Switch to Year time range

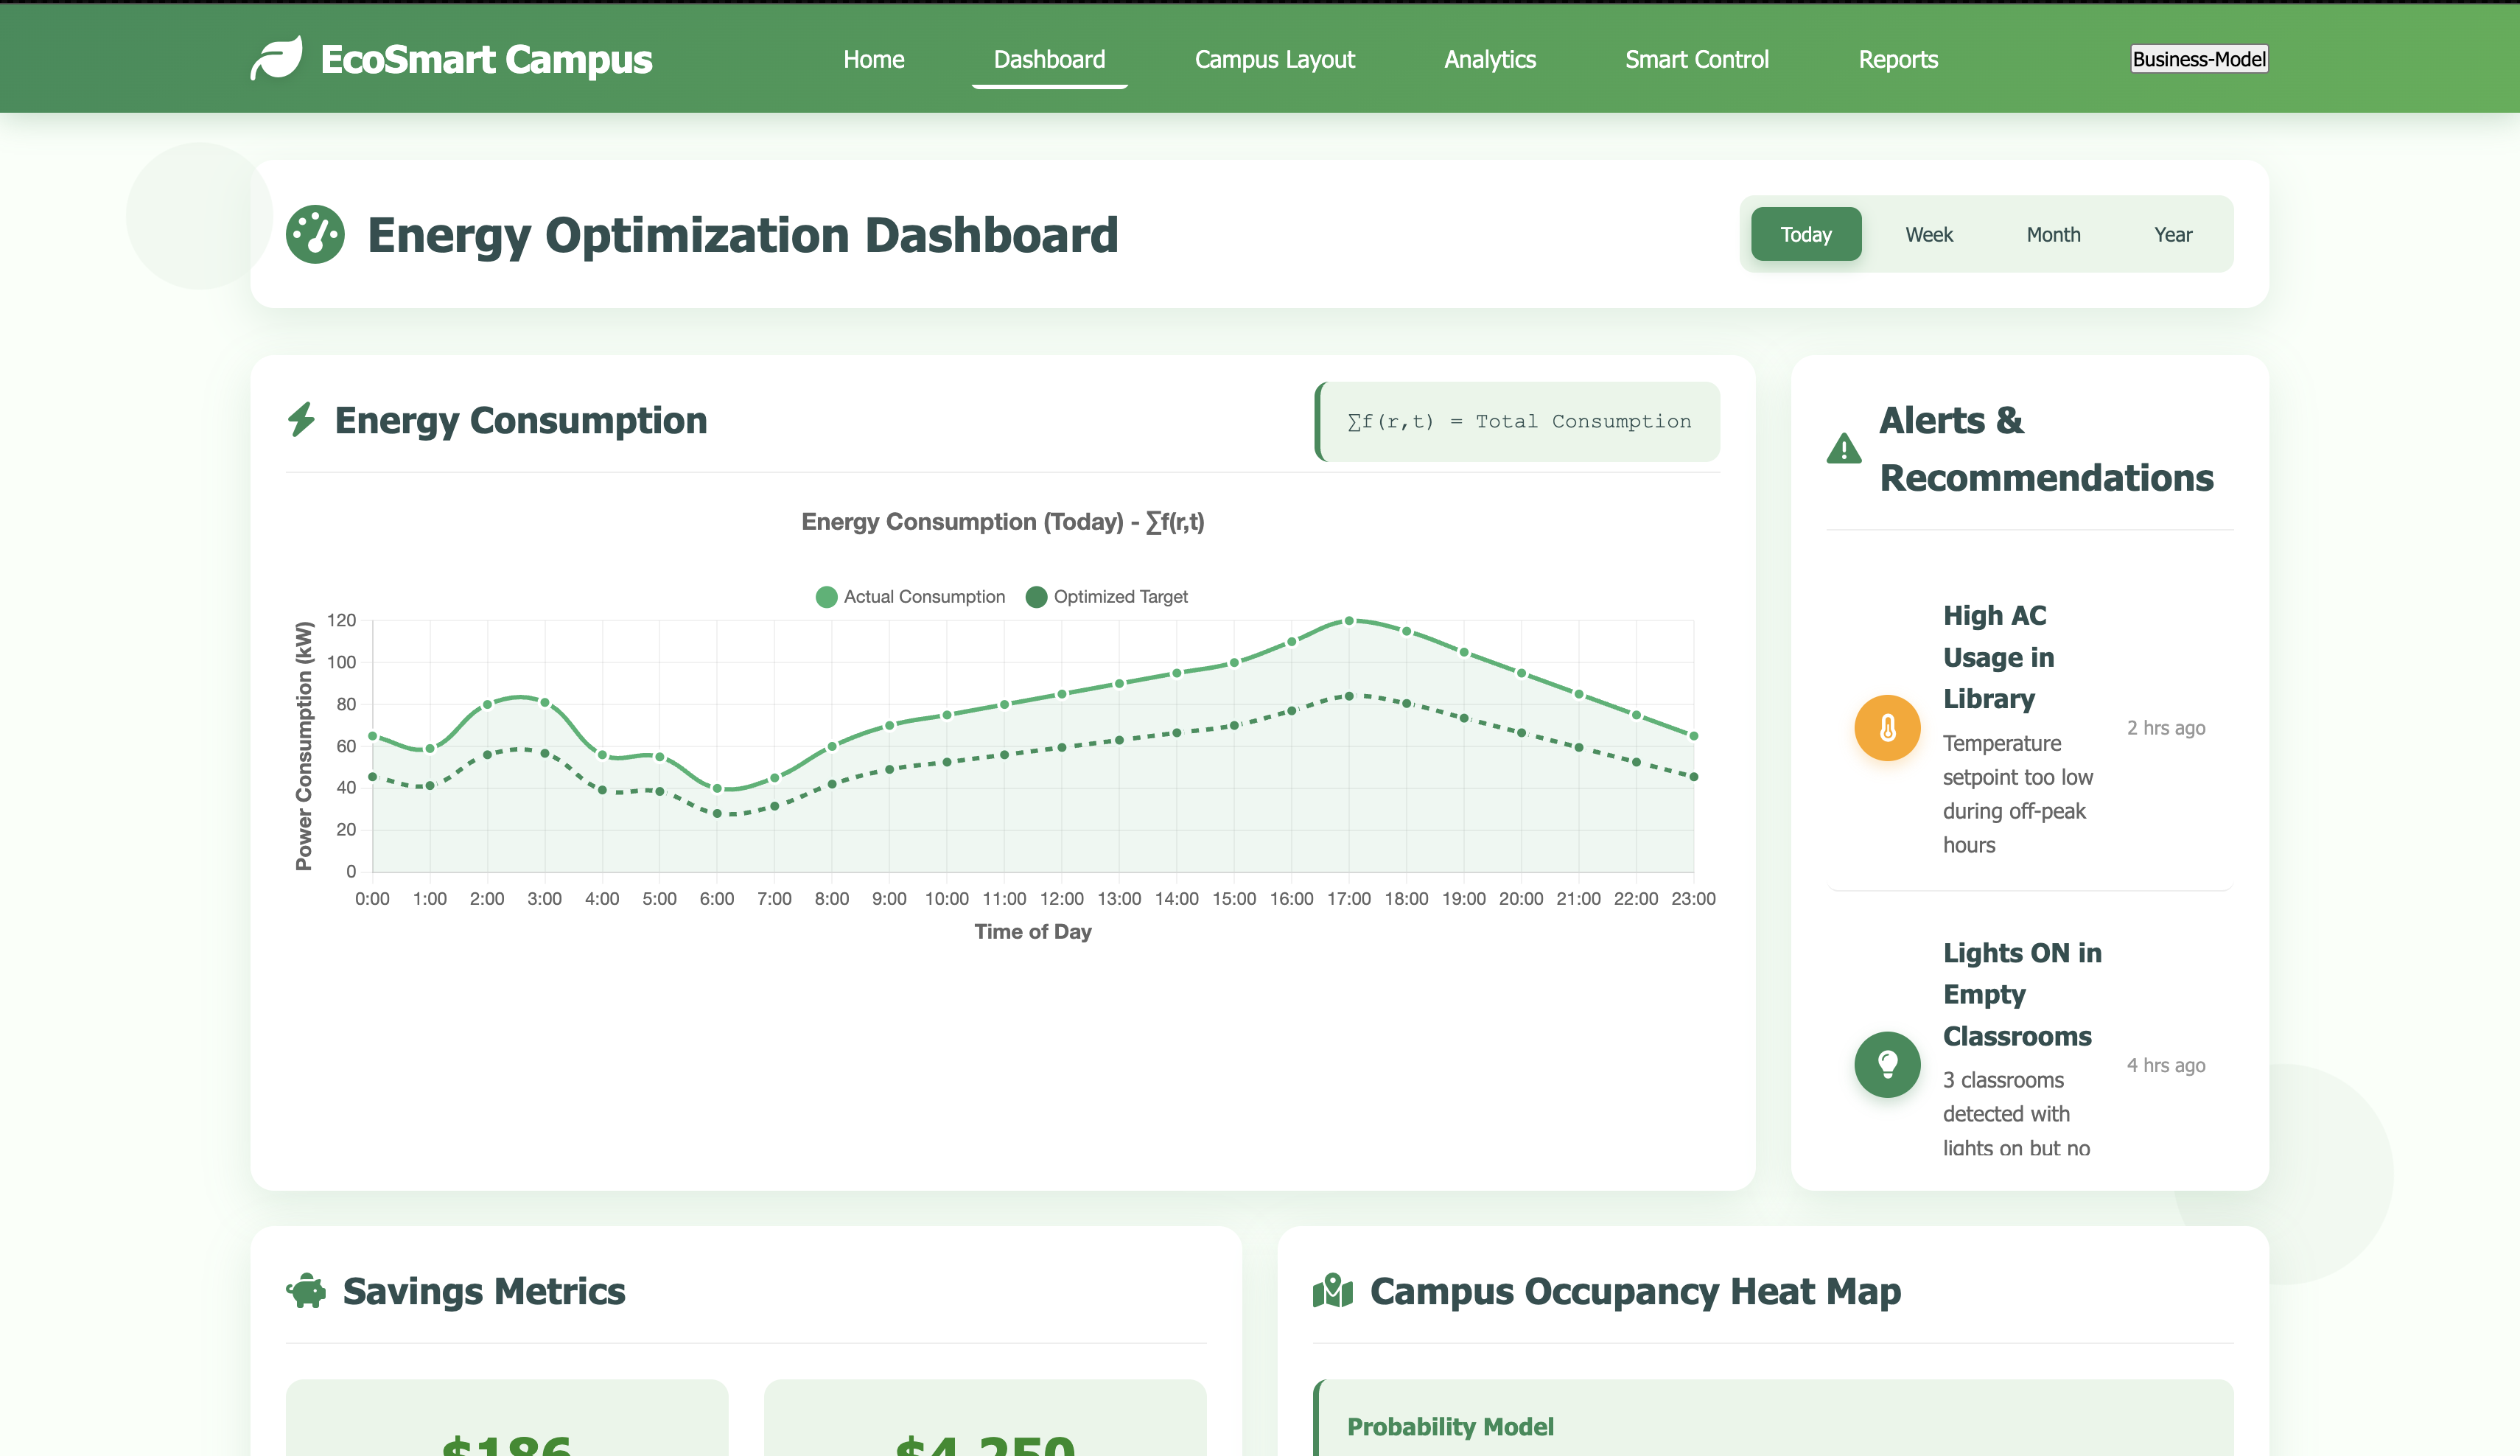click(2172, 234)
